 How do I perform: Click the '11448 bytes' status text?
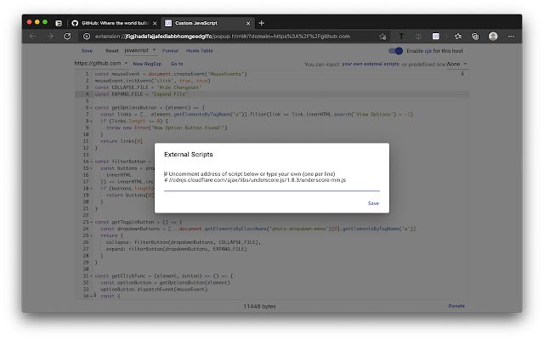pyautogui.click(x=259, y=306)
